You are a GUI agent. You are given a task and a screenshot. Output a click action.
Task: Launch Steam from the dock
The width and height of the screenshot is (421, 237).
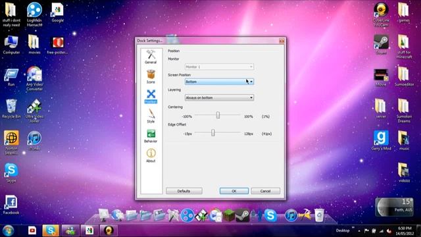pyautogui.click(x=242, y=215)
